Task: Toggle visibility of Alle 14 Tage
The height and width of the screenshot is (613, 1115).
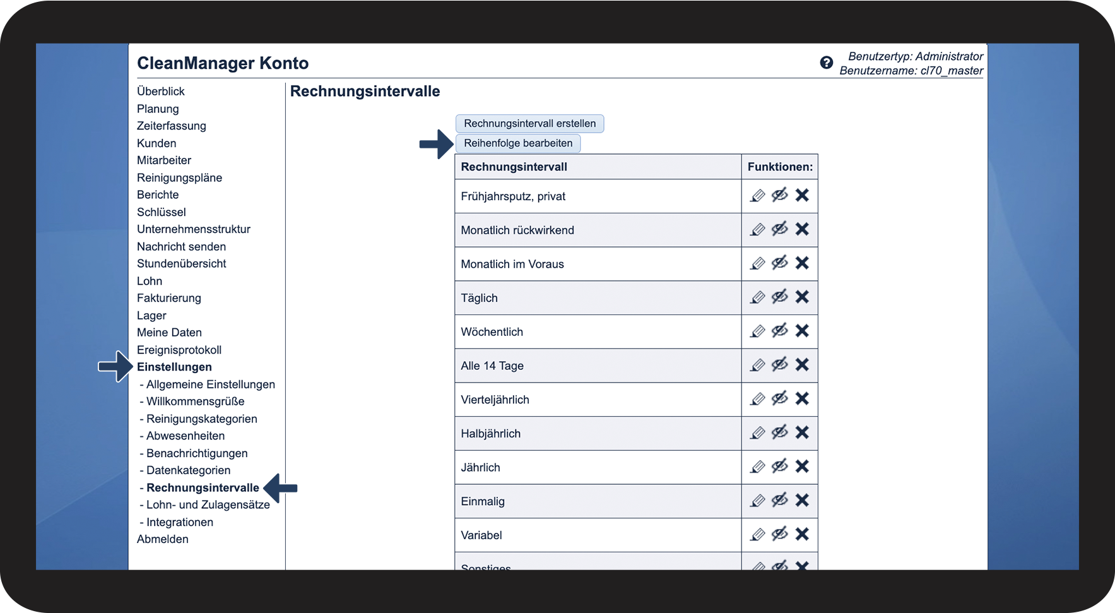Action: coord(780,365)
